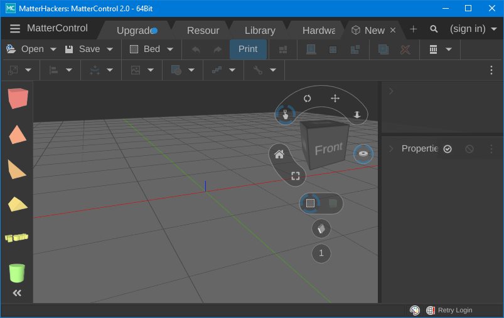Expand the Save dropdown arrow

pyautogui.click(x=110, y=49)
